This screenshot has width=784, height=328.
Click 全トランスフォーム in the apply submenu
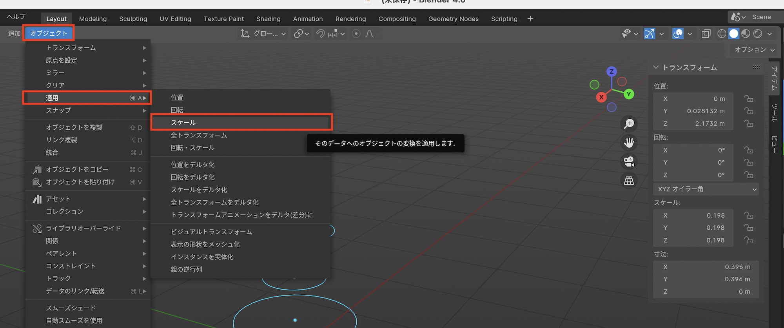199,135
